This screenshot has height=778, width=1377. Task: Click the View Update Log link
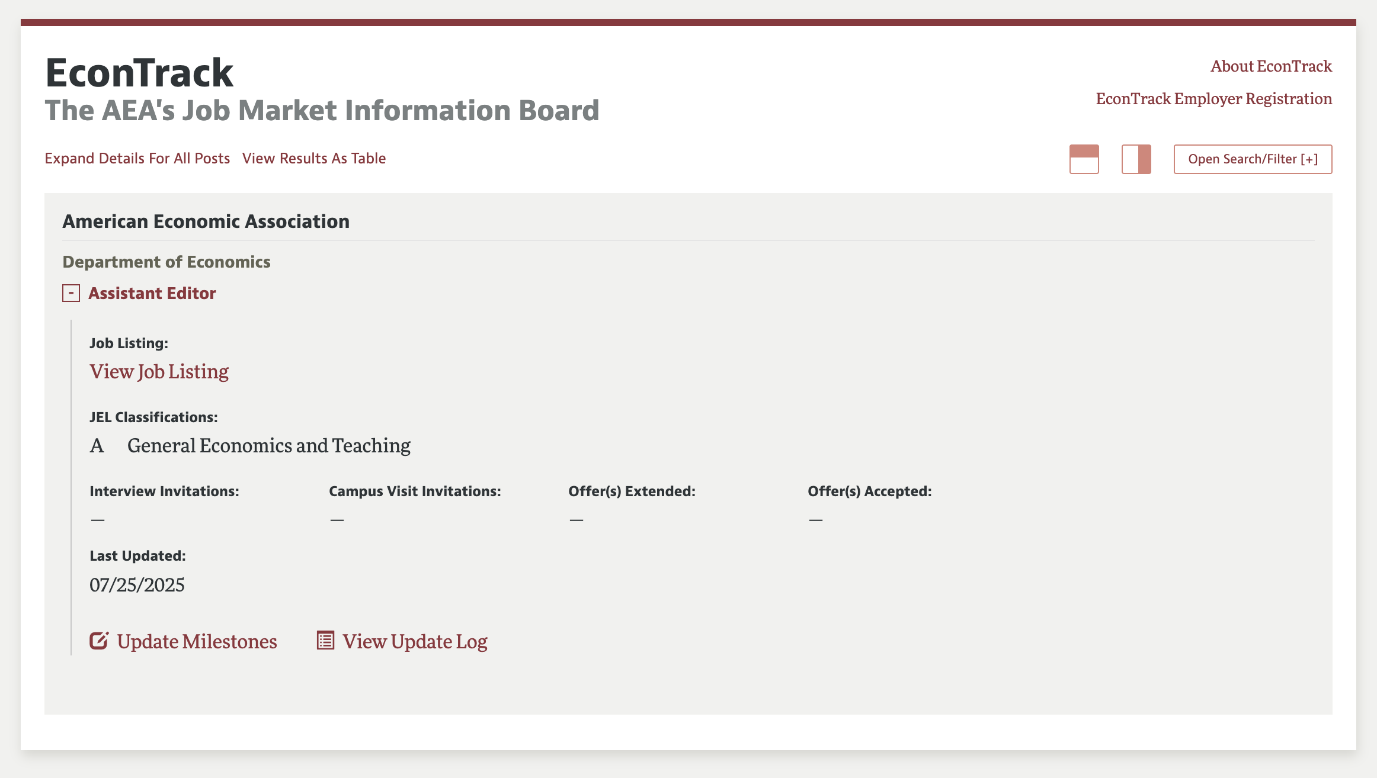pos(415,641)
